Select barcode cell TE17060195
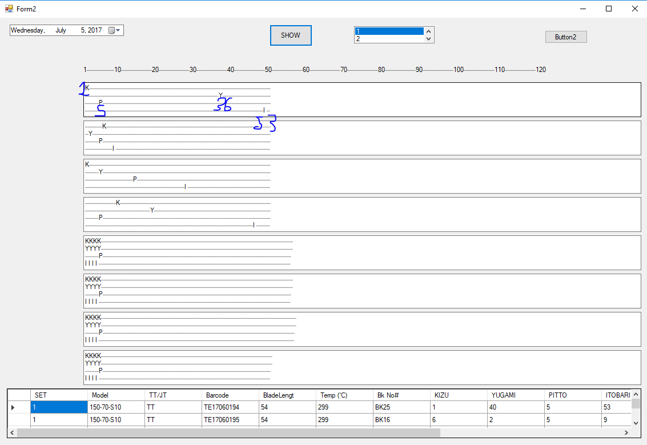647x445 pixels. tap(230, 420)
